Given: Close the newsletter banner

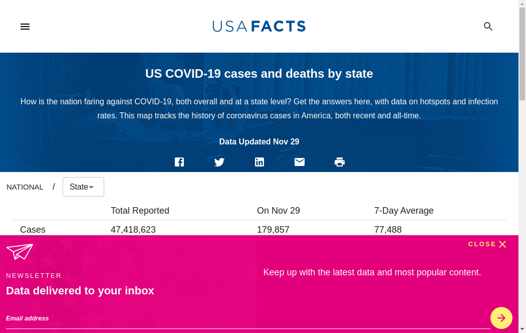Looking at the screenshot, I should tap(487, 244).
